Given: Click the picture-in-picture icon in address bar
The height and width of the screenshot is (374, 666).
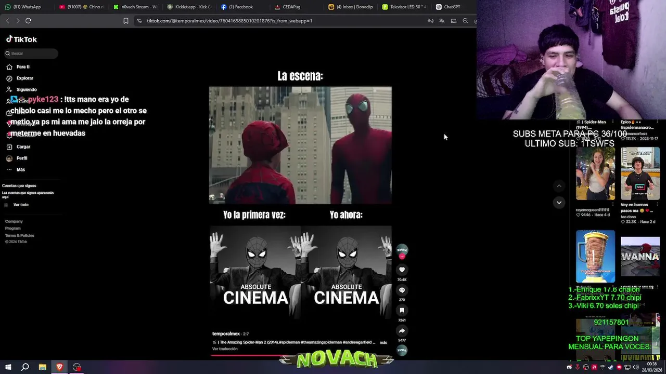Looking at the screenshot, I should pos(454,21).
